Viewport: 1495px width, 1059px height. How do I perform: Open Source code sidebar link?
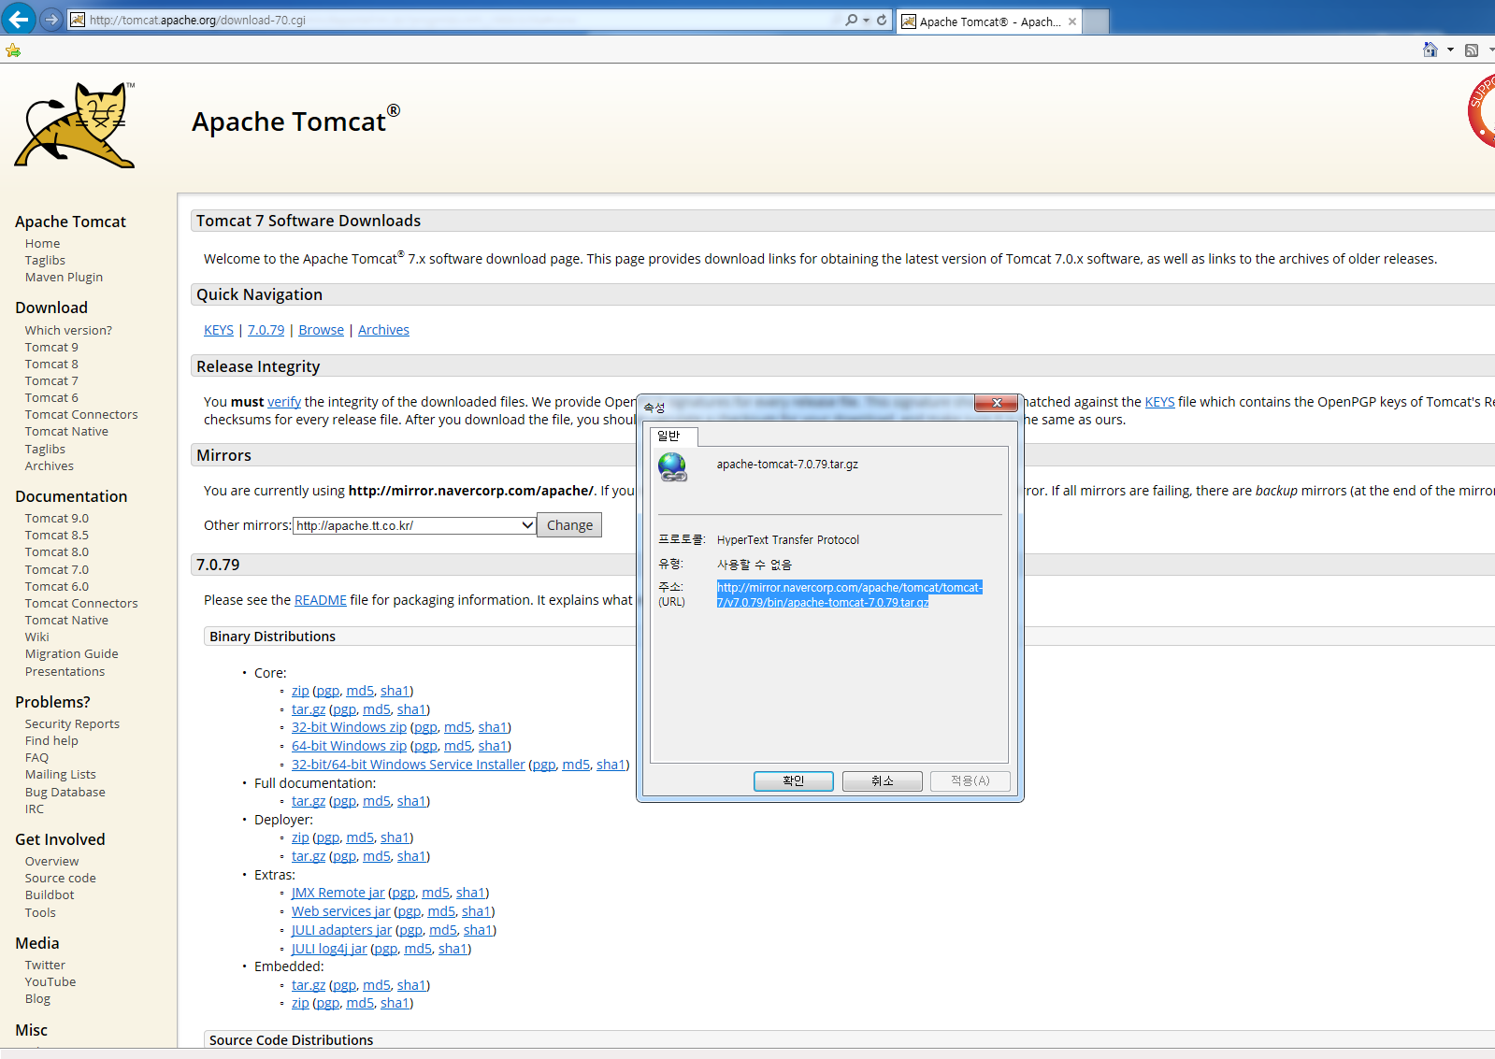tap(60, 878)
